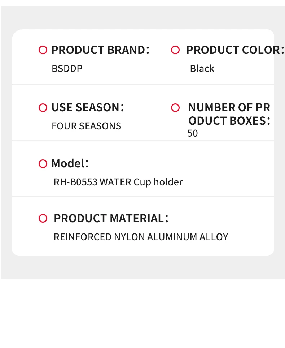Click the PRODUCT BRAND heading
The height and width of the screenshot is (348, 285).
(100, 50)
